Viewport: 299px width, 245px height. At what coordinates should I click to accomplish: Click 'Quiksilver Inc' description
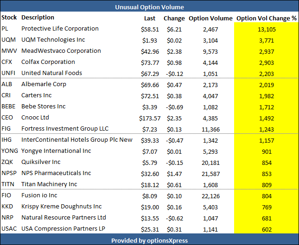41,162
